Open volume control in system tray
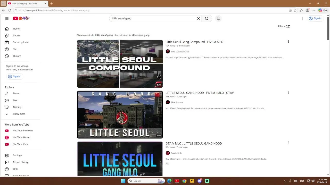 [313, 181]
